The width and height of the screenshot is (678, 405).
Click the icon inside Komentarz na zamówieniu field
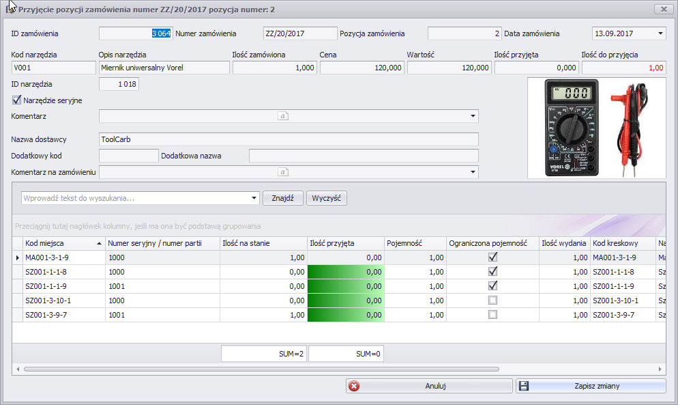click(284, 171)
